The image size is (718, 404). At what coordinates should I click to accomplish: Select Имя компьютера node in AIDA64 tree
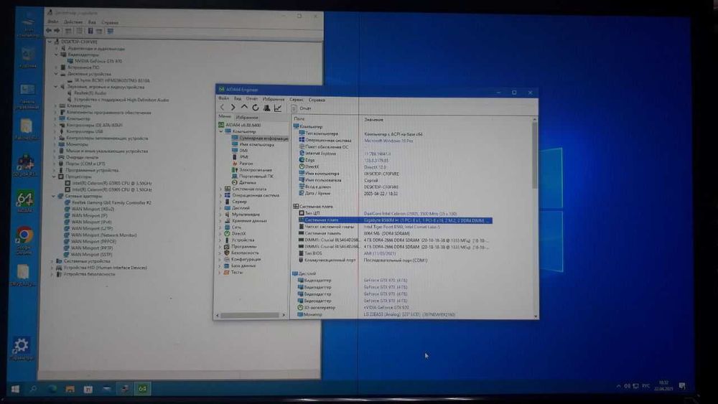[x=256, y=144]
